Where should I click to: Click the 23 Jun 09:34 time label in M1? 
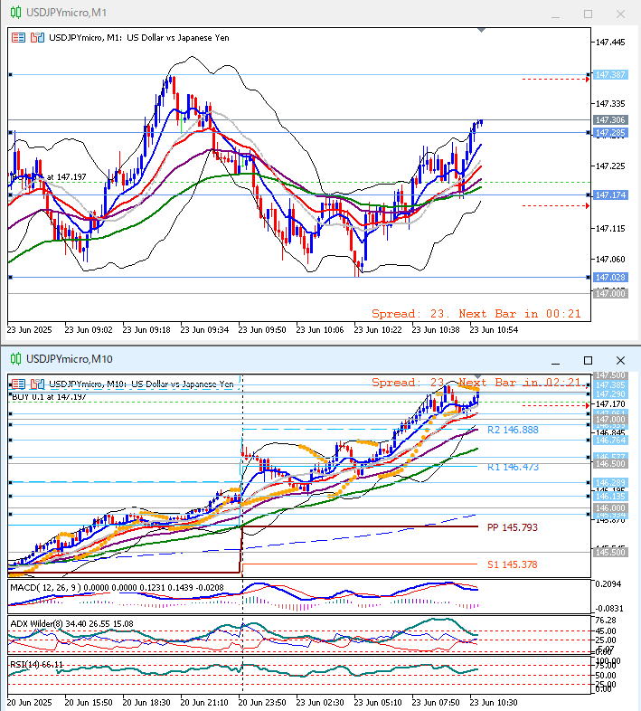pos(204,330)
